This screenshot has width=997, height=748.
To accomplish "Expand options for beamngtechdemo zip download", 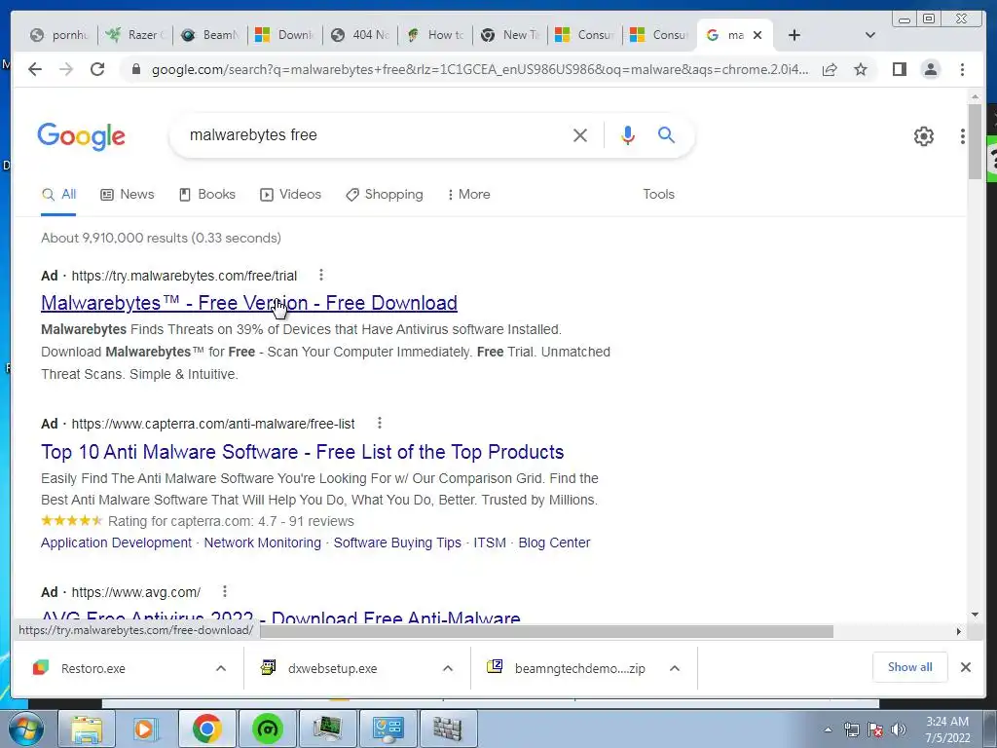I will pos(675,668).
